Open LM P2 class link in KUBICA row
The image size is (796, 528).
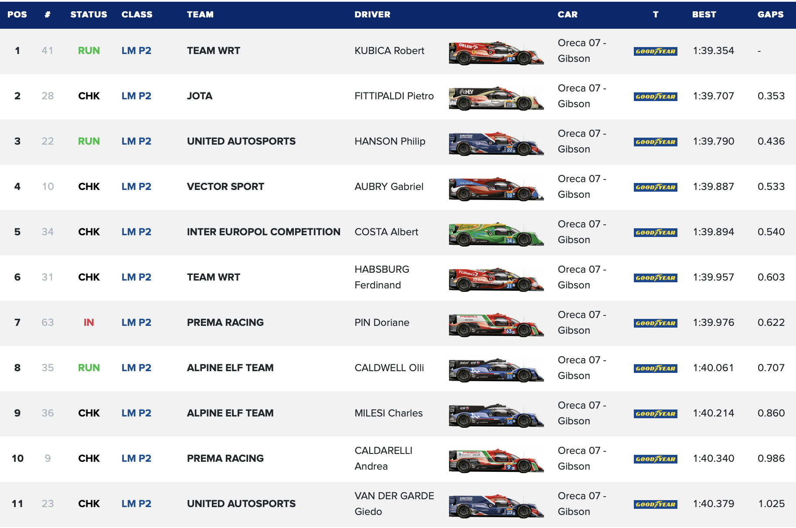click(x=136, y=51)
